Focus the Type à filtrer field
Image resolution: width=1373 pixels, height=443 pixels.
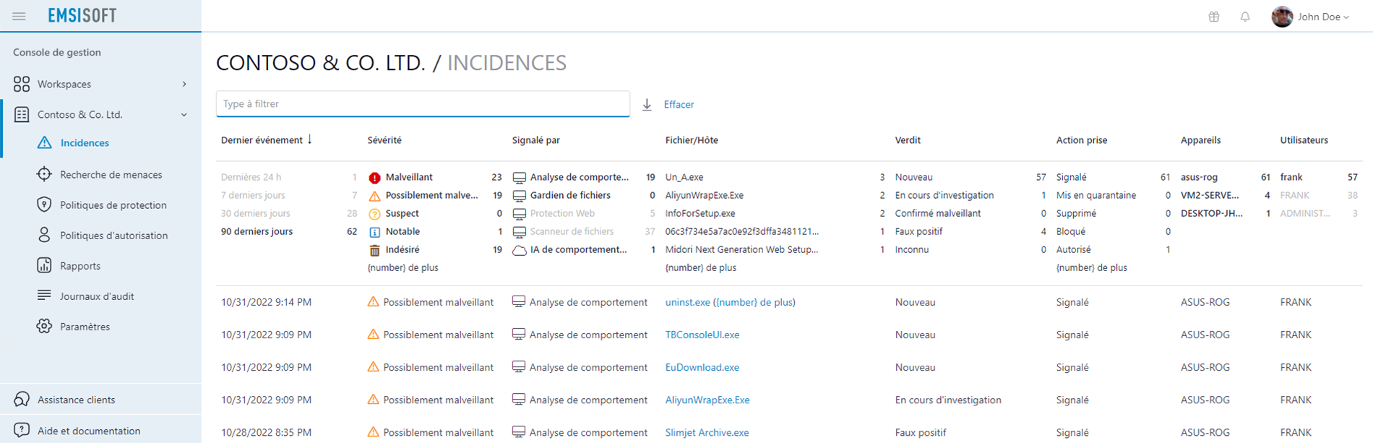tap(423, 104)
